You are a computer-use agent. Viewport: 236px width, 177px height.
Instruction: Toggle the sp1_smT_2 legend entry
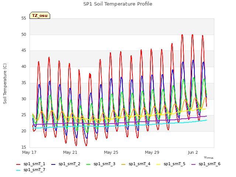(x=66, y=164)
